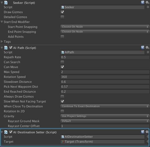150x147 pixels.
Task: Open Seeker component help documentation icon
Action: click(x=142, y=2)
